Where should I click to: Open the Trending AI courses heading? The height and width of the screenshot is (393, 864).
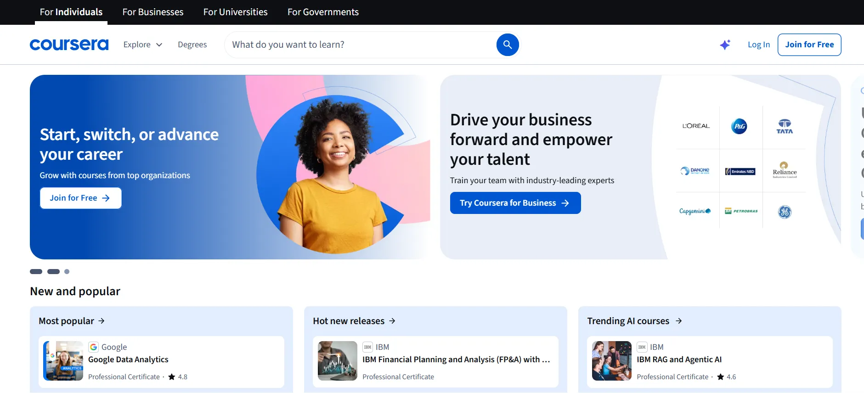point(628,321)
